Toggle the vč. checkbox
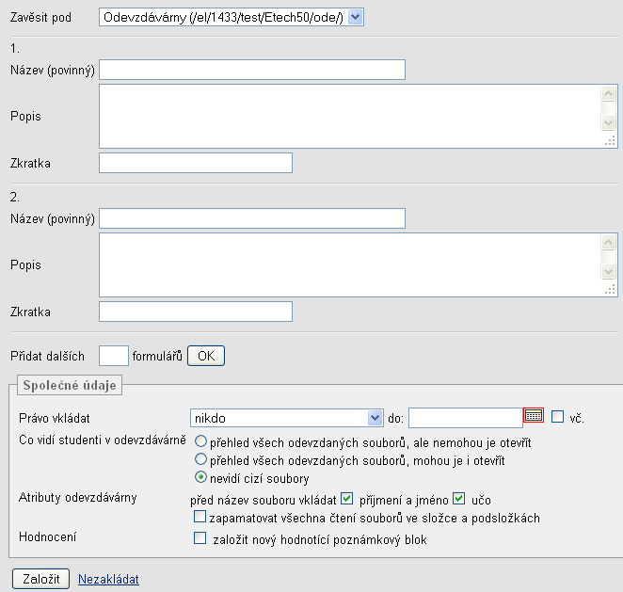Viewport: 623px width, 592px height. click(557, 417)
